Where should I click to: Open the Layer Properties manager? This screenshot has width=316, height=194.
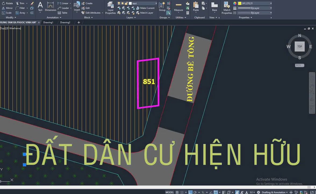110,8
